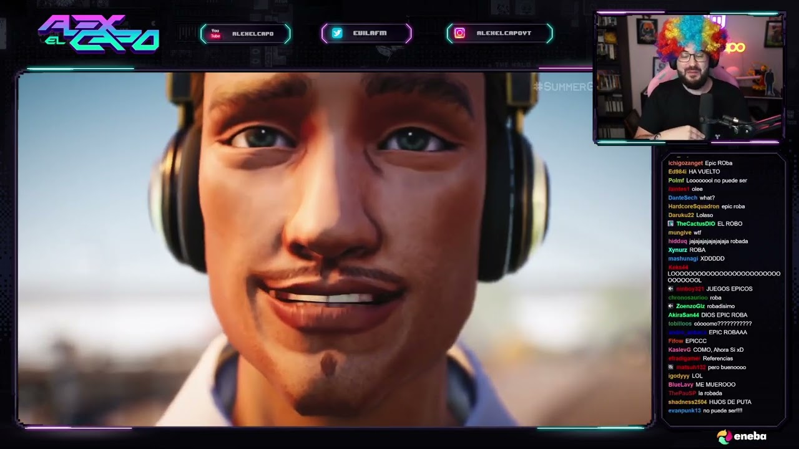Click the main game trailer video
799x449 pixels.
pyautogui.click(x=335, y=249)
